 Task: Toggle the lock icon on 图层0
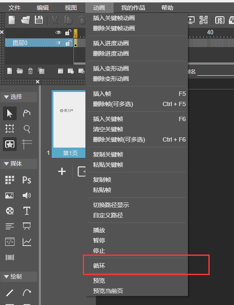pyautogui.click(x=68, y=43)
